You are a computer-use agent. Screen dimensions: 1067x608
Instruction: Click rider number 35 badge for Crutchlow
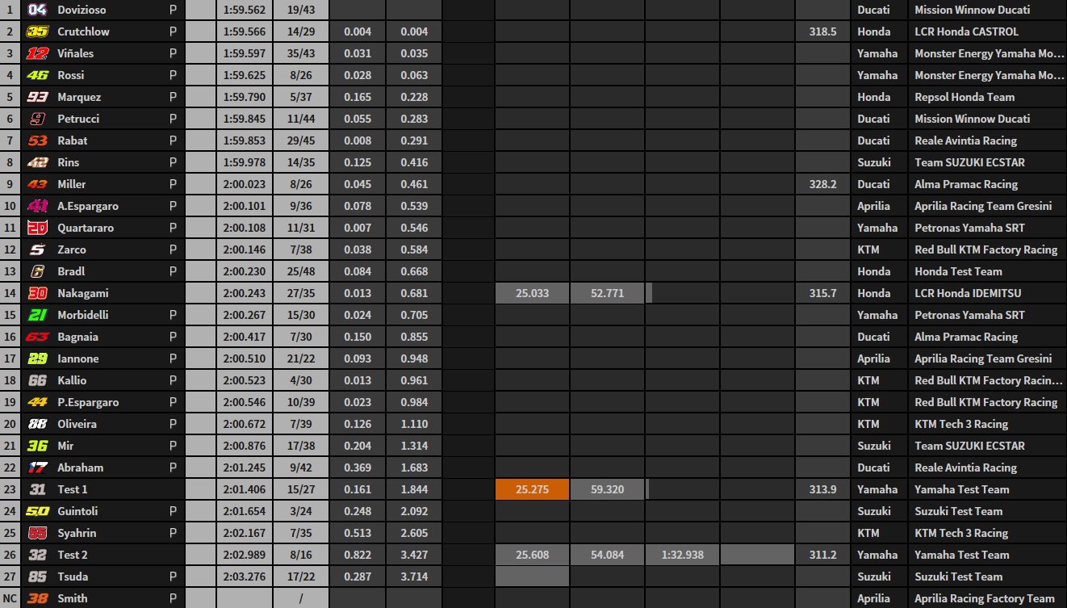click(x=37, y=31)
